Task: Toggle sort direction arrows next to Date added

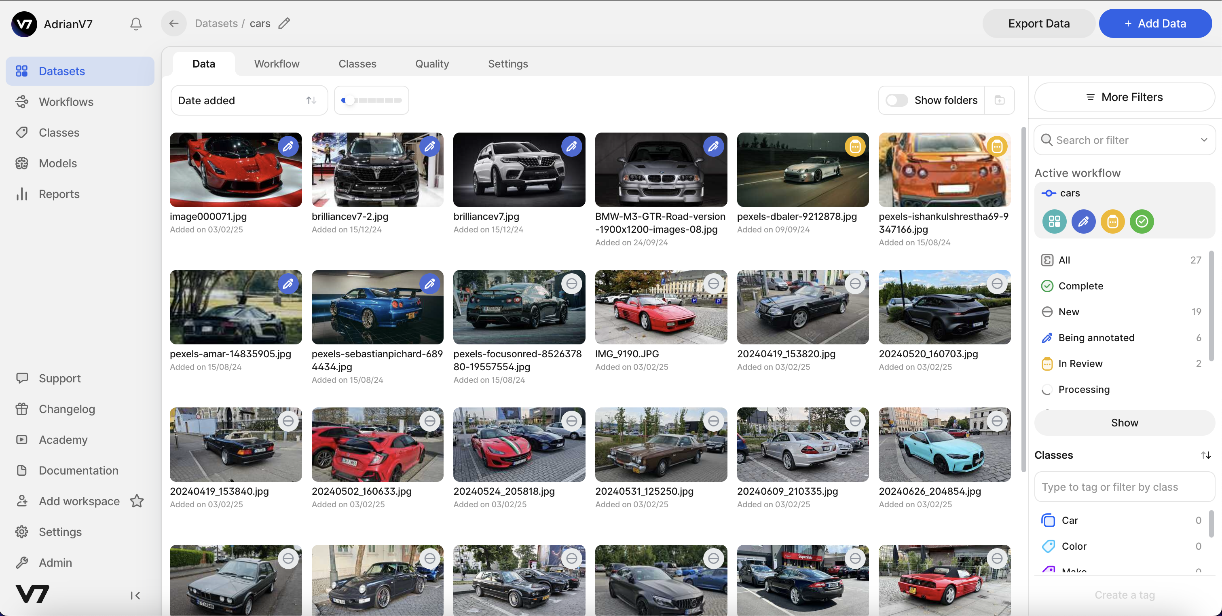Action: click(x=311, y=100)
